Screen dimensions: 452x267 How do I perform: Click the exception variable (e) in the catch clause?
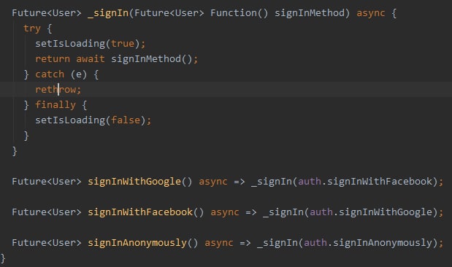(79, 74)
